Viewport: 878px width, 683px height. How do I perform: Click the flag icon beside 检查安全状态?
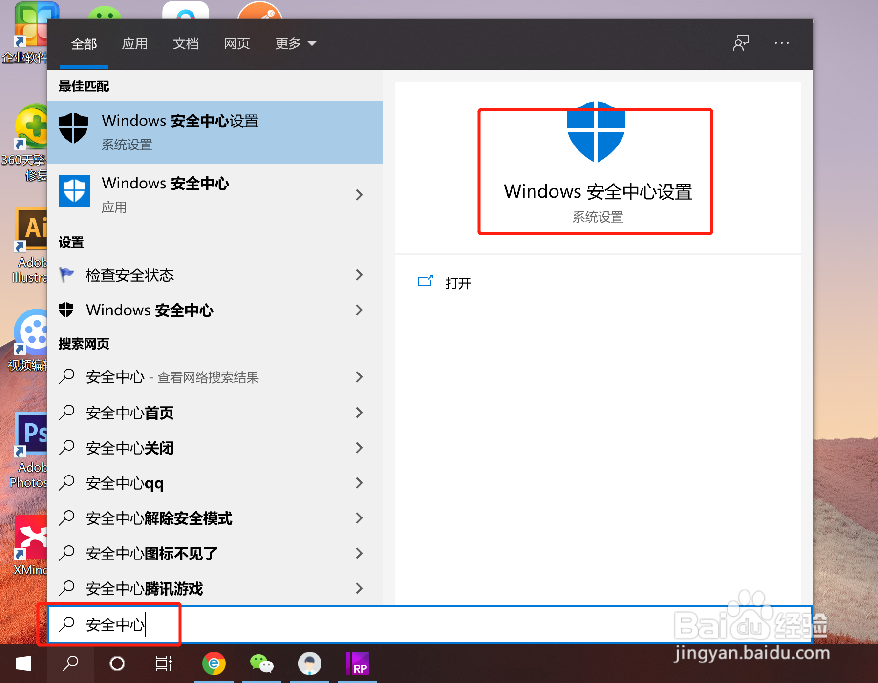pos(66,275)
